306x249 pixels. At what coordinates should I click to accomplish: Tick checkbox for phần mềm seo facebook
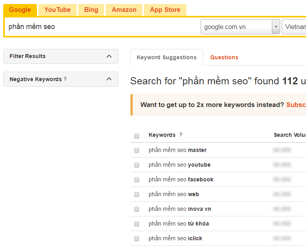(x=137, y=180)
